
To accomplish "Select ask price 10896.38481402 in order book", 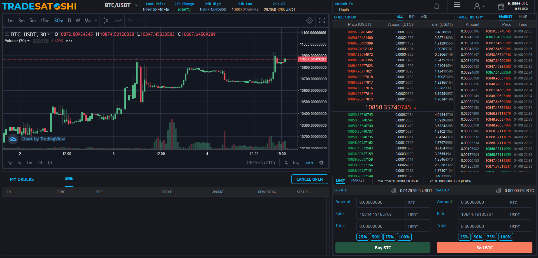I will 360,32.
